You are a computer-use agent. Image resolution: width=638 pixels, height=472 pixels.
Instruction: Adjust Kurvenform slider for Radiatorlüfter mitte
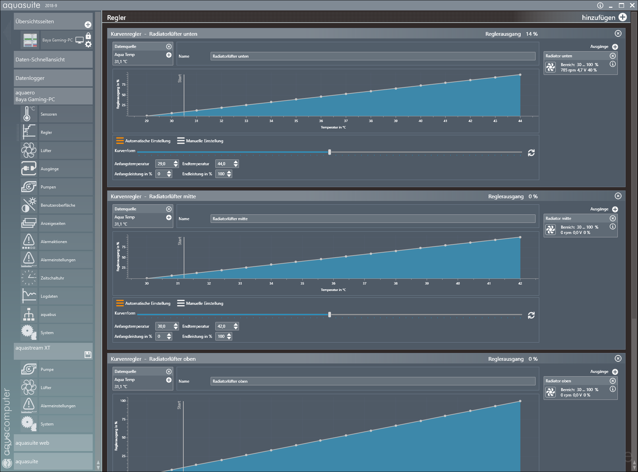coord(330,315)
